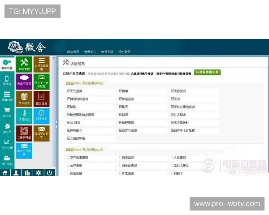Viewport: 269px width, 215px height.
Task: Open the 行业应用 chart sidebar item
Action: coord(7,144)
